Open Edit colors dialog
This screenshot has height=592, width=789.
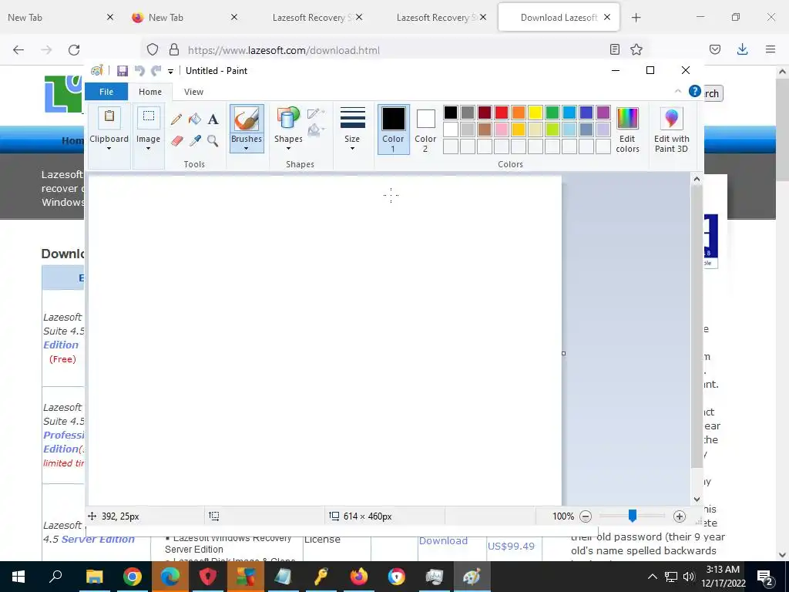click(x=627, y=129)
